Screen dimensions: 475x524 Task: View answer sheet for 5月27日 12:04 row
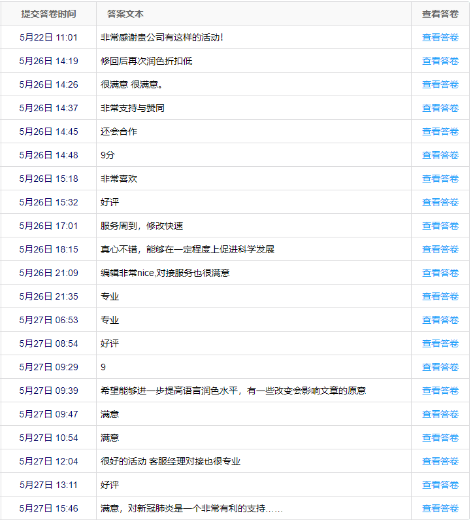[x=440, y=461]
